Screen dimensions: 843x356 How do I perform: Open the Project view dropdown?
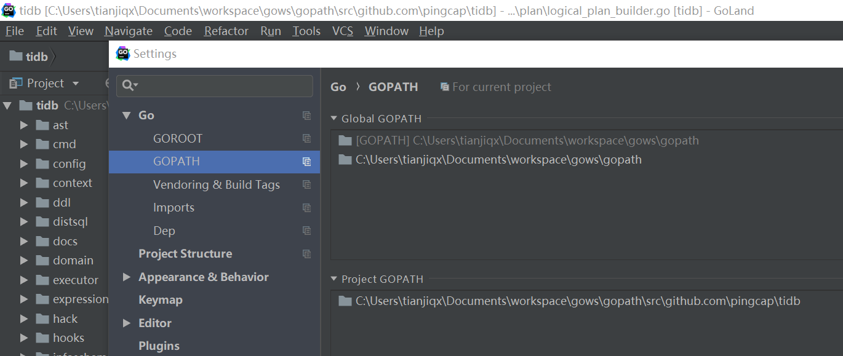(76, 84)
